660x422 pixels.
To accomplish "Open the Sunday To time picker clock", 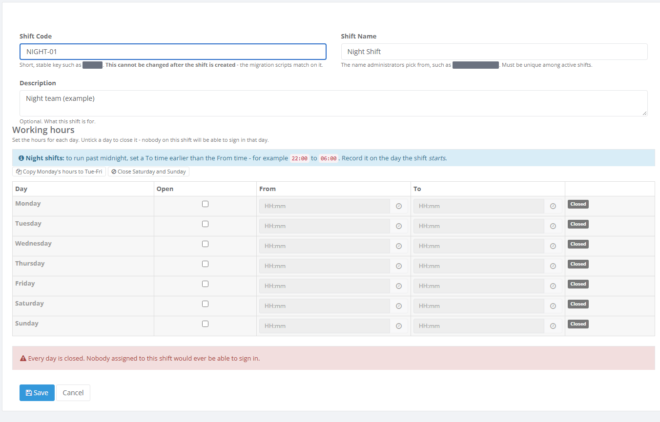I will [553, 326].
